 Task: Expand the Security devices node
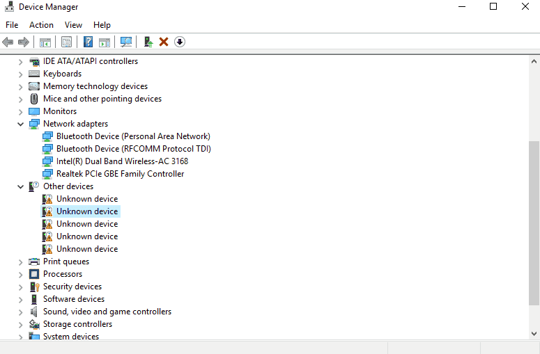pos(20,287)
